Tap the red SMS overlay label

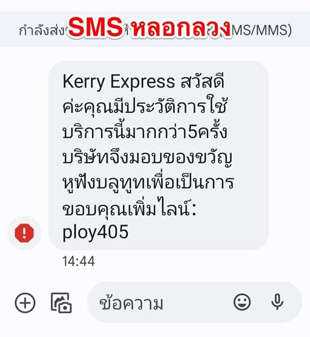click(96, 28)
